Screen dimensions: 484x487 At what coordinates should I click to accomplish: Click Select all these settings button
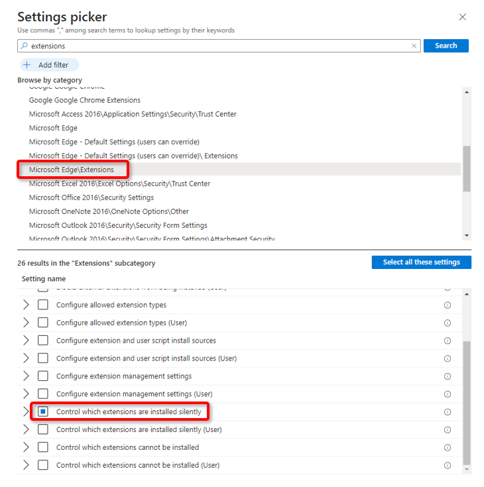(x=421, y=262)
